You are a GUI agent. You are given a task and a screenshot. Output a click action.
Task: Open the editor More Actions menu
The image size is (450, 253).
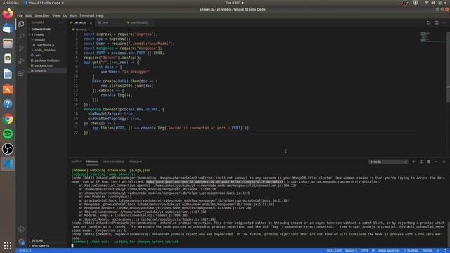[444, 22]
